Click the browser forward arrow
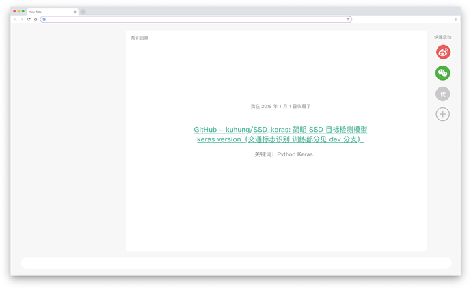The width and height of the screenshot is (471, 289). point(22,19)
